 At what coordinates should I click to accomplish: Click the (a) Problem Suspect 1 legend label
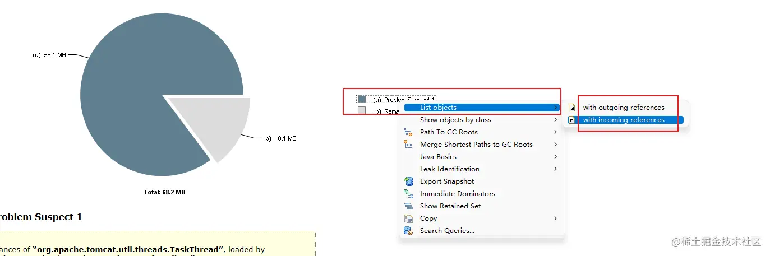[404, 100]
